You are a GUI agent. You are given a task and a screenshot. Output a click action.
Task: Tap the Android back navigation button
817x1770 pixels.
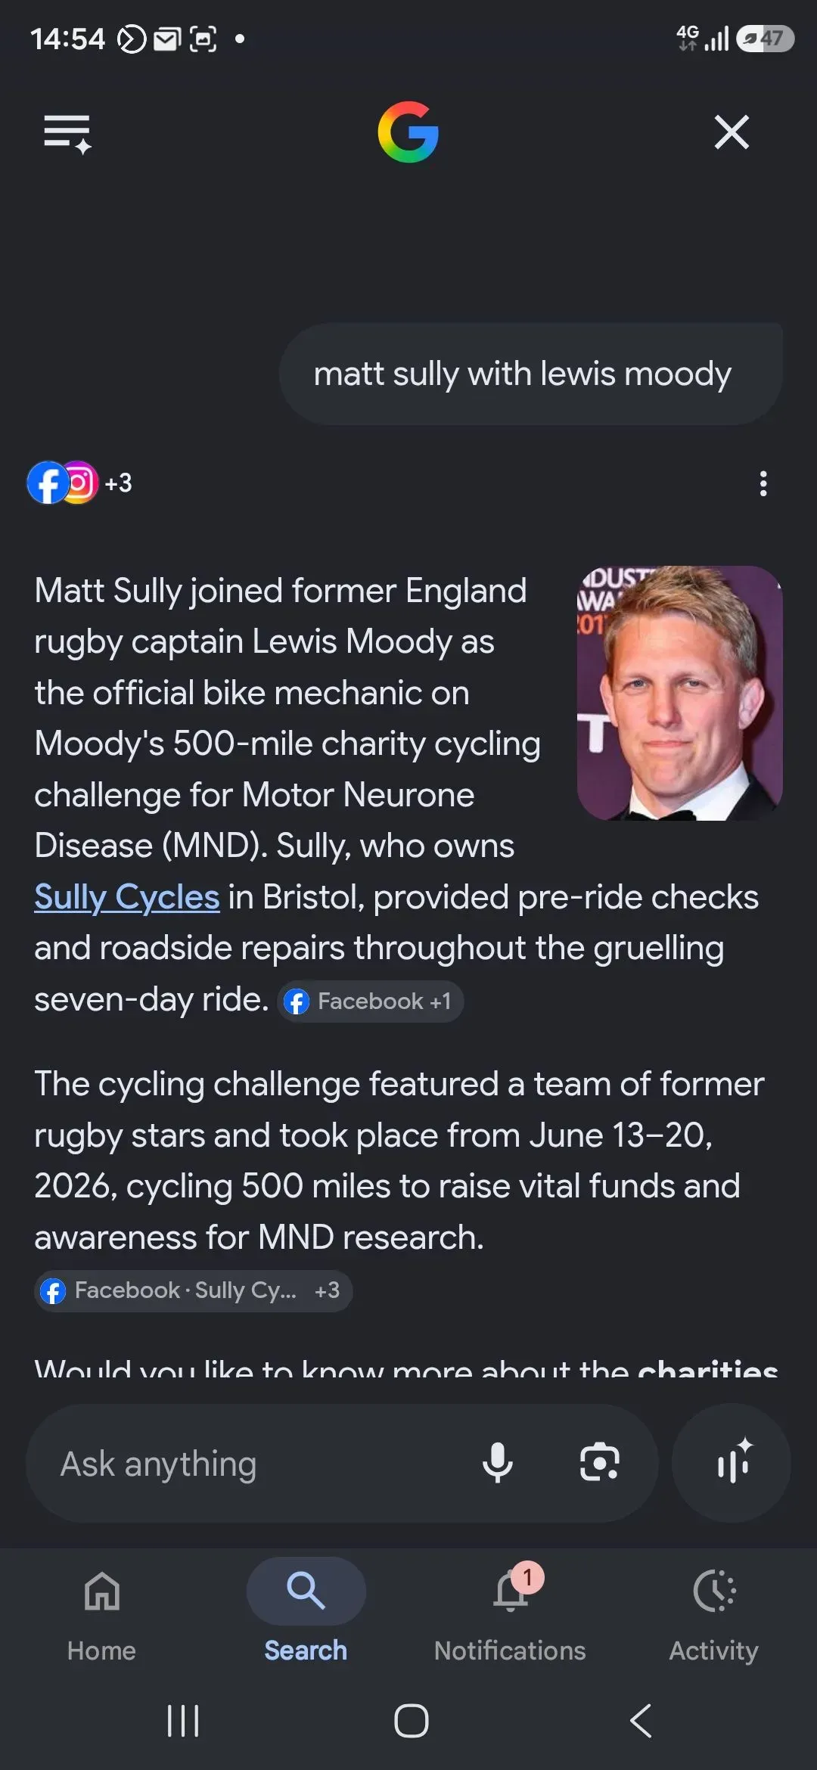point(641,1721)
